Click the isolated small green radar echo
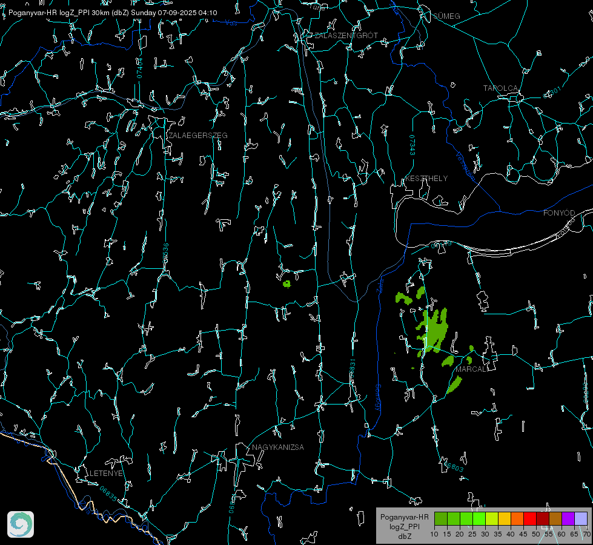 coord(287,283)
